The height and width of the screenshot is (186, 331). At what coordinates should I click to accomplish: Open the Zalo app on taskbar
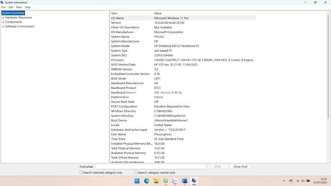[x=175, y=181]
